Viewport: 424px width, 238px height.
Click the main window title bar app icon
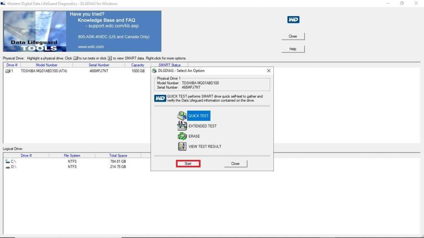(x=3, y=4)
